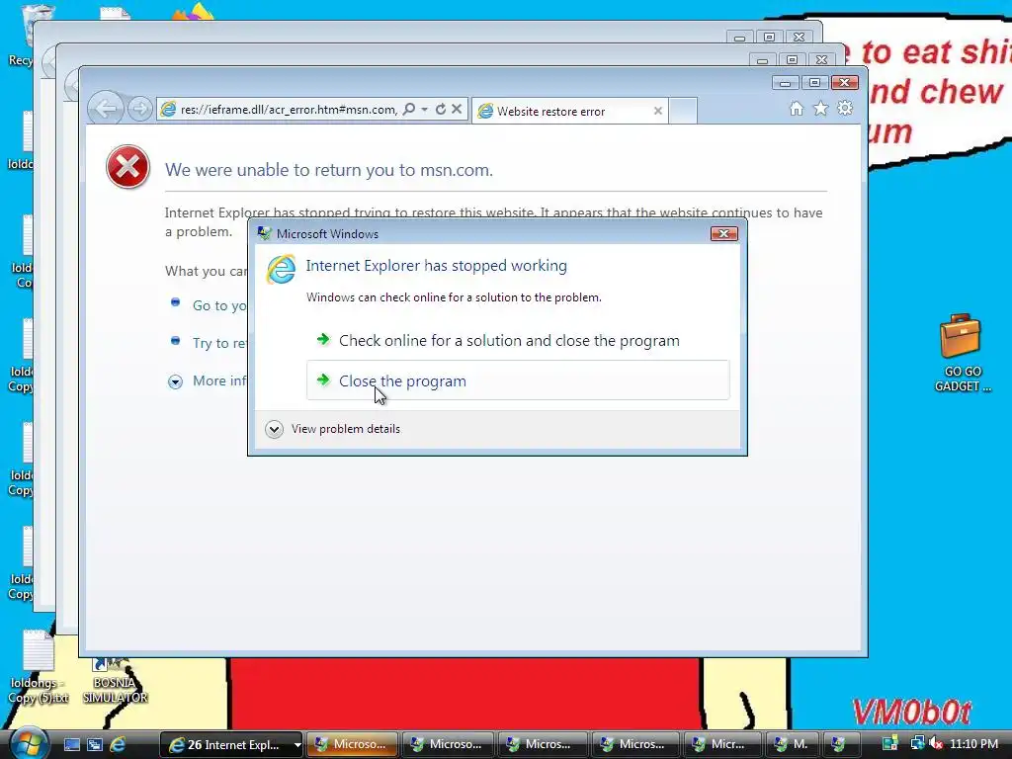Screen dimensions: 1012x759
Task: Maximize the front Internet Explorer window
Action: [x=814, y=83]
